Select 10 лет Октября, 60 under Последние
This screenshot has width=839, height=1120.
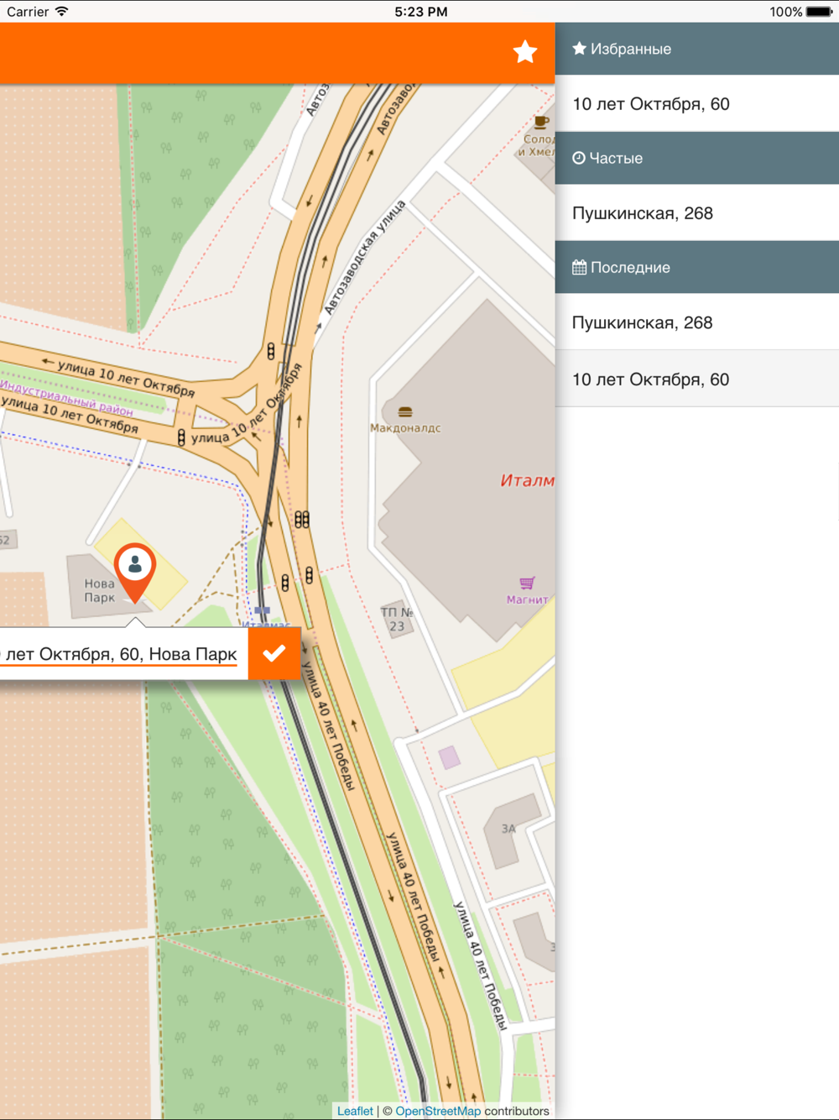click(x=697, y=379)
